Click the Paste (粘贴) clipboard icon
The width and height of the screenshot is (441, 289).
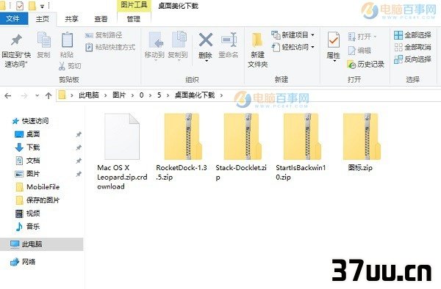(67, 40)
